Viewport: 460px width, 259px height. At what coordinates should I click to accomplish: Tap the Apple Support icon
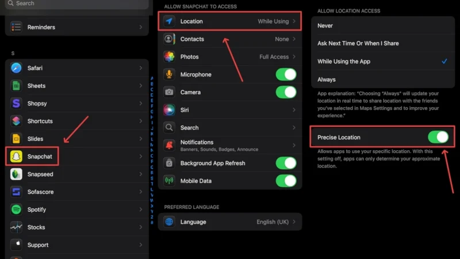click(x=16, y=245)
